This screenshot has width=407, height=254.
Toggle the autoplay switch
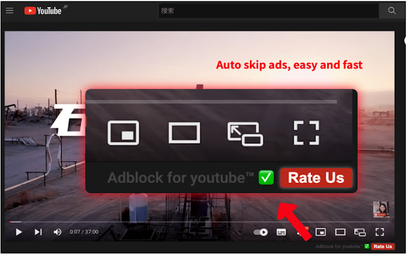coord(261,232)
